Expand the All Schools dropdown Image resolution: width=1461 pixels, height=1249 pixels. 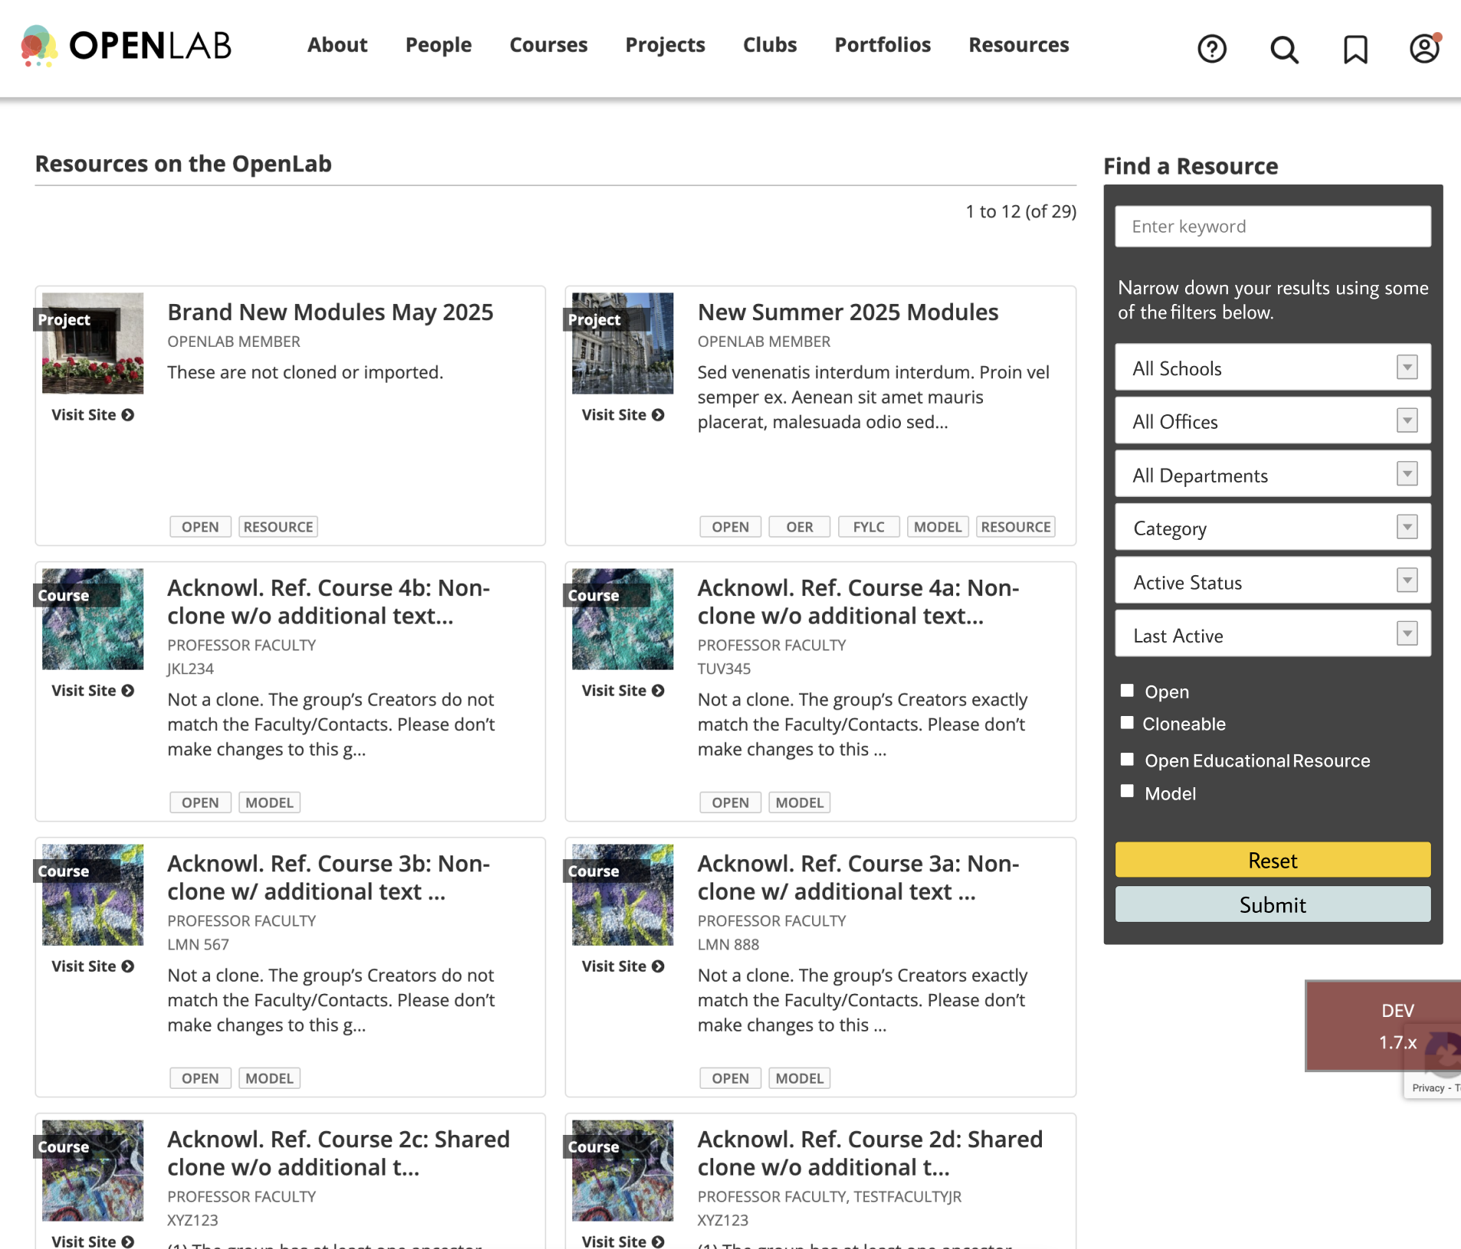tap(1272, 368)
